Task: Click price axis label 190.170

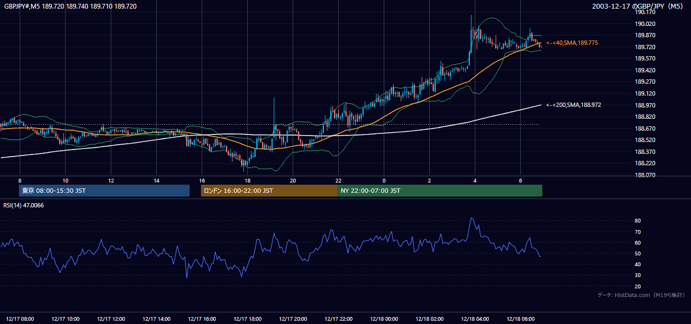Action: (645, 12)
